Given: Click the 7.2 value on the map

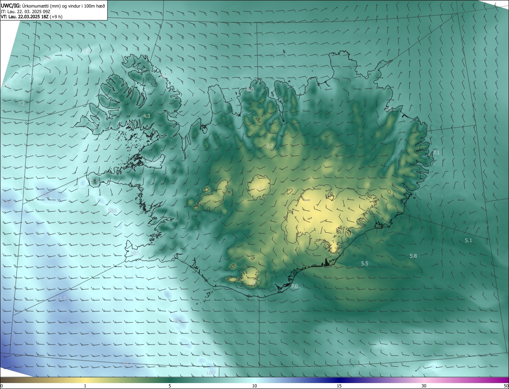Looking at the screenshot, I should pos(21,103).
